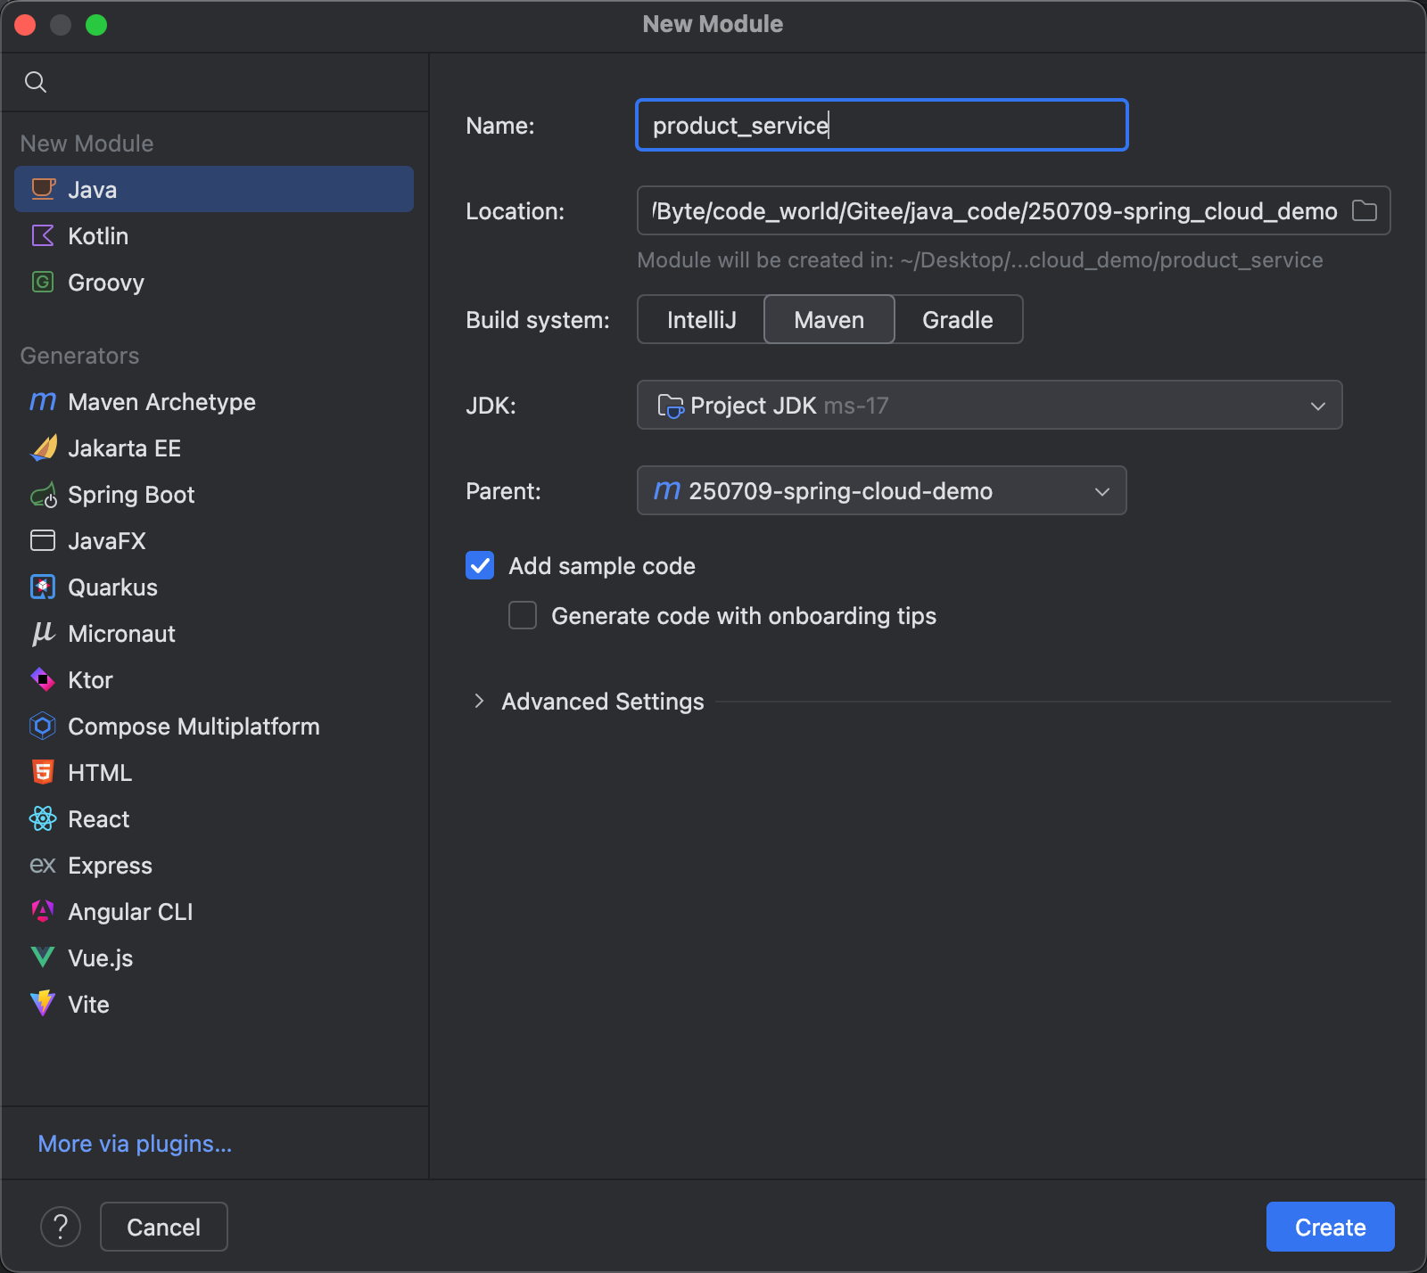Choose Jakarta EE generator
The width and height of the screenshot is (1427, 1273).
(214, 448)
